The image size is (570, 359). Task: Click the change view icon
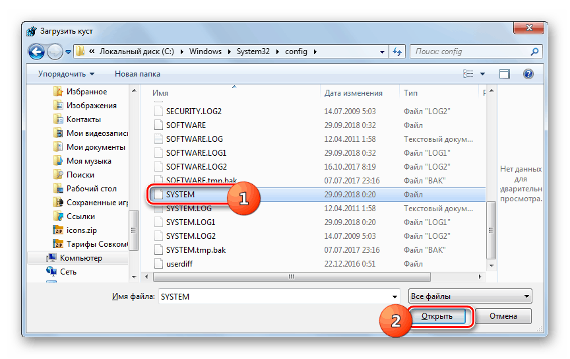click(468, 74)
